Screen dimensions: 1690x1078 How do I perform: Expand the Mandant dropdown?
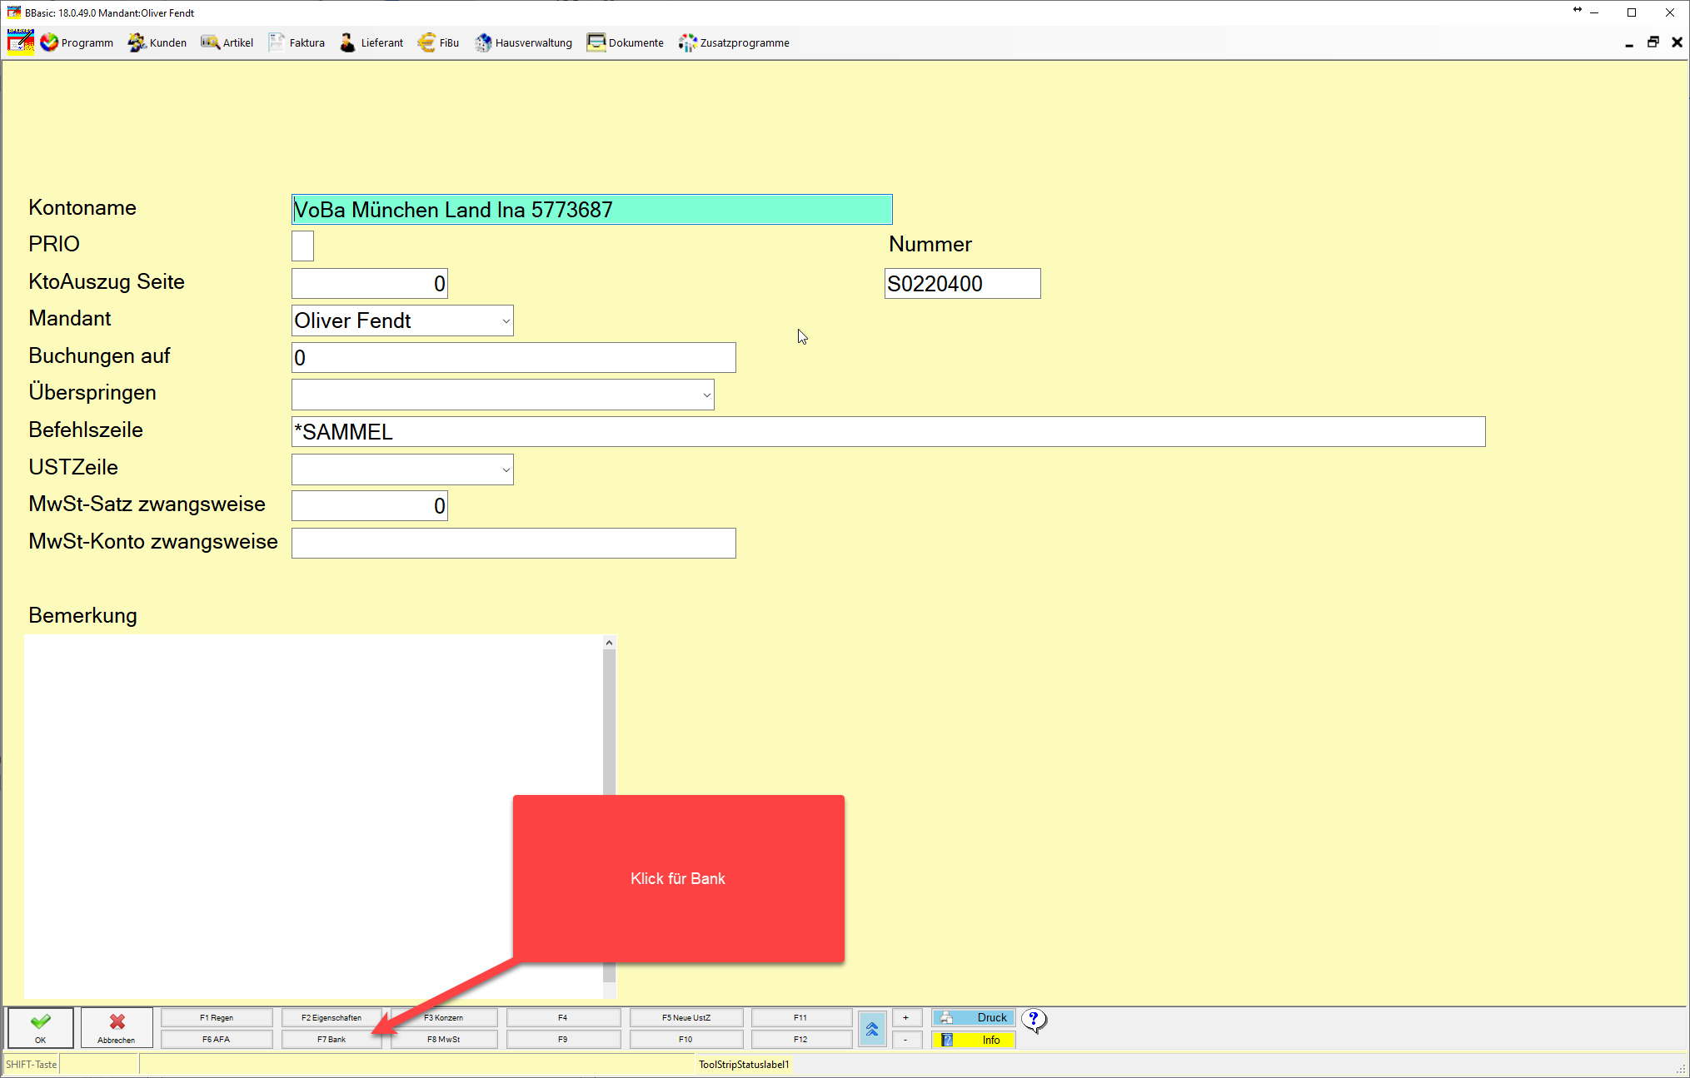point(505,321)
